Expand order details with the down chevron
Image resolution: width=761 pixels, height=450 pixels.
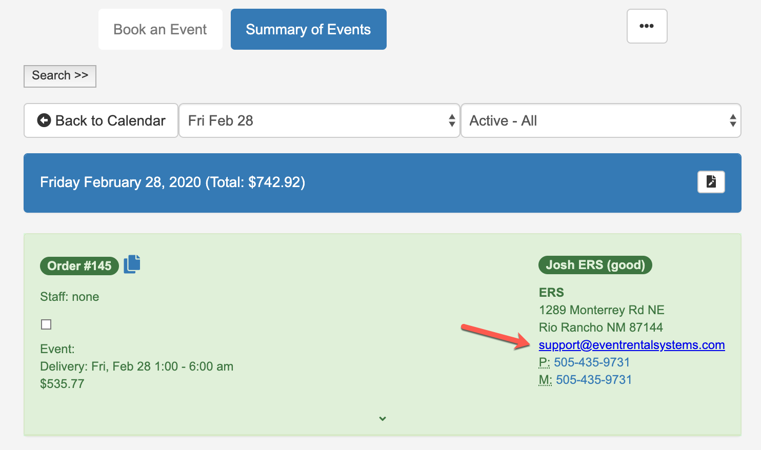(x=383, y=419)
